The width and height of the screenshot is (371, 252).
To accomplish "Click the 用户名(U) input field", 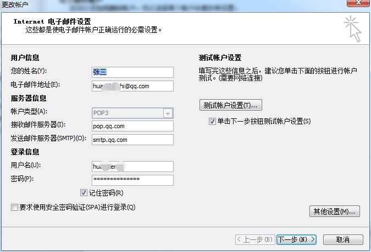I will click(132, 167).
